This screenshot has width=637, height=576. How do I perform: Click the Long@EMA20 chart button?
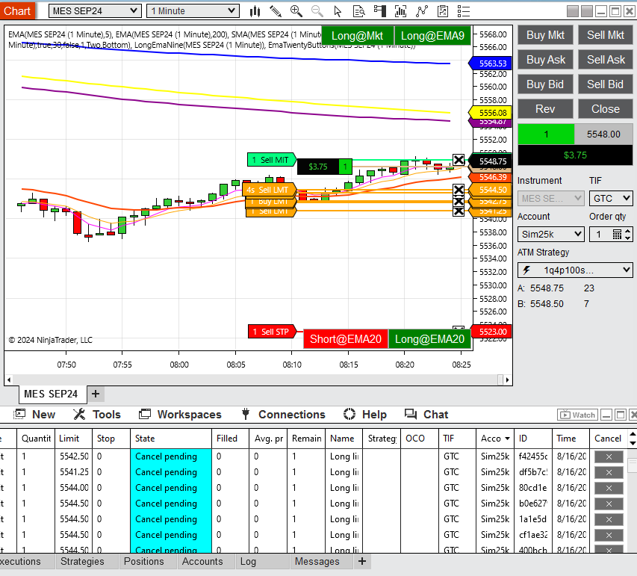[x=429, y=339]
